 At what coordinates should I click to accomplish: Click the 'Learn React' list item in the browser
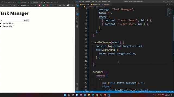(9, 23)
